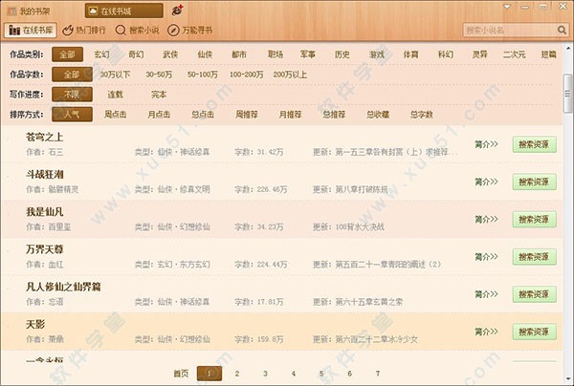Select 全部 in 作品类别 row
The height and width of the screenshot is (386, 574).
click(x=67, y=54)
